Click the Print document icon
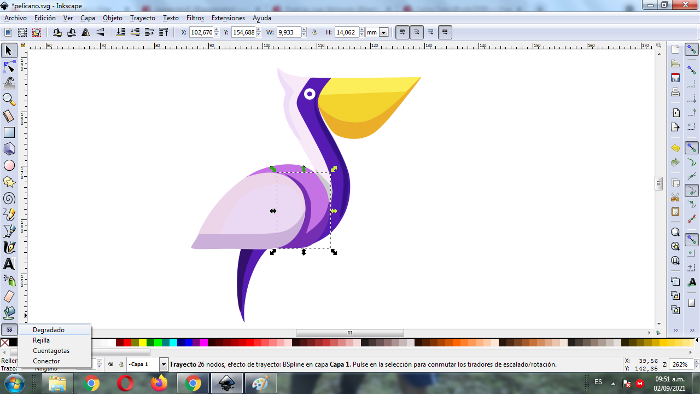Screen dimensions: 700x394 (675, 92)
